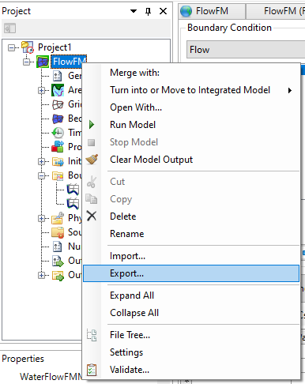Click the broom icon for Clear Model Output

pyautogui.click(x=92, y=160)
